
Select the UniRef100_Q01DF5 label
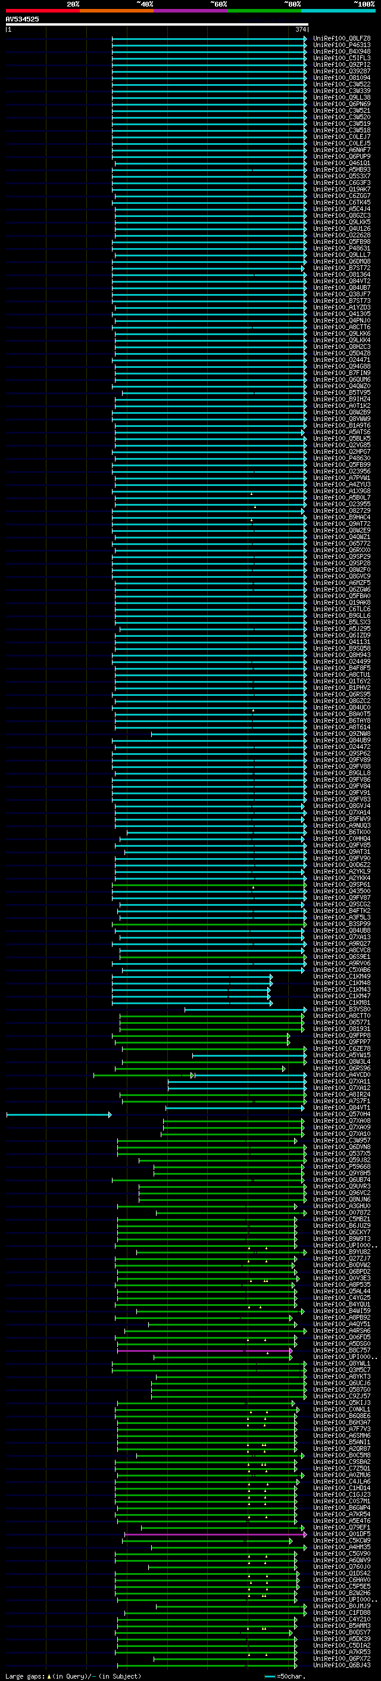(x=342, y=1534)
